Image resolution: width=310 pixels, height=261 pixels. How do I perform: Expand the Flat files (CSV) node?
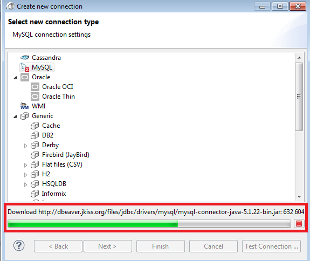(x=25, y=165)
